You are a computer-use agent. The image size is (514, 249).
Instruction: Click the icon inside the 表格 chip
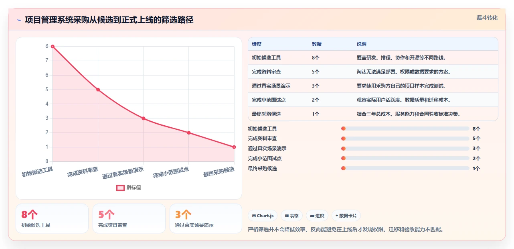pos(287,216)
